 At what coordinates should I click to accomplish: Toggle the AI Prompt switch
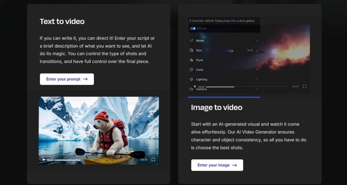click(x=193, y=29)
